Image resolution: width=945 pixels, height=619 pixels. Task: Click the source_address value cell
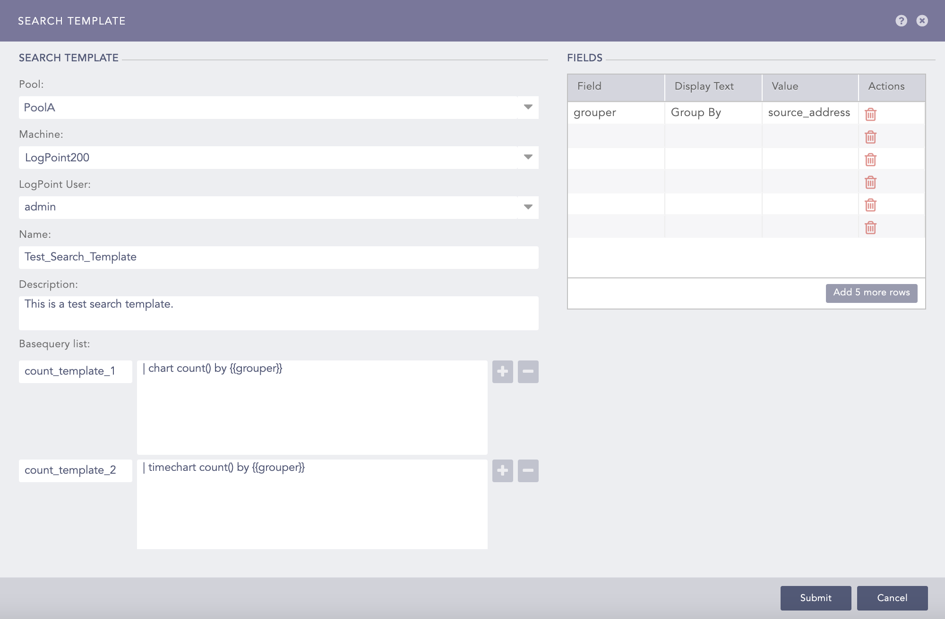coord(809,113)
